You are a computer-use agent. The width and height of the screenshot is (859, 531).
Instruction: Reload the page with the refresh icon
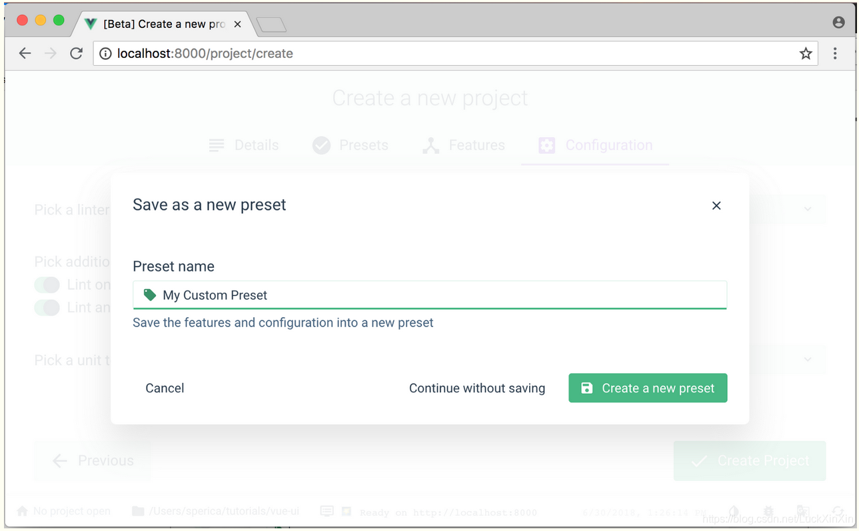(77, 53)
